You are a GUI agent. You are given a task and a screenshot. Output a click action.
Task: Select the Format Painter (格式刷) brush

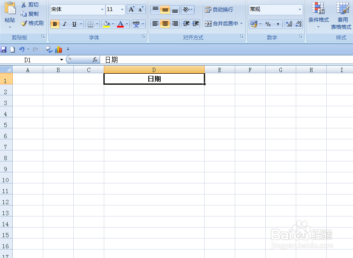click(32, 23)
